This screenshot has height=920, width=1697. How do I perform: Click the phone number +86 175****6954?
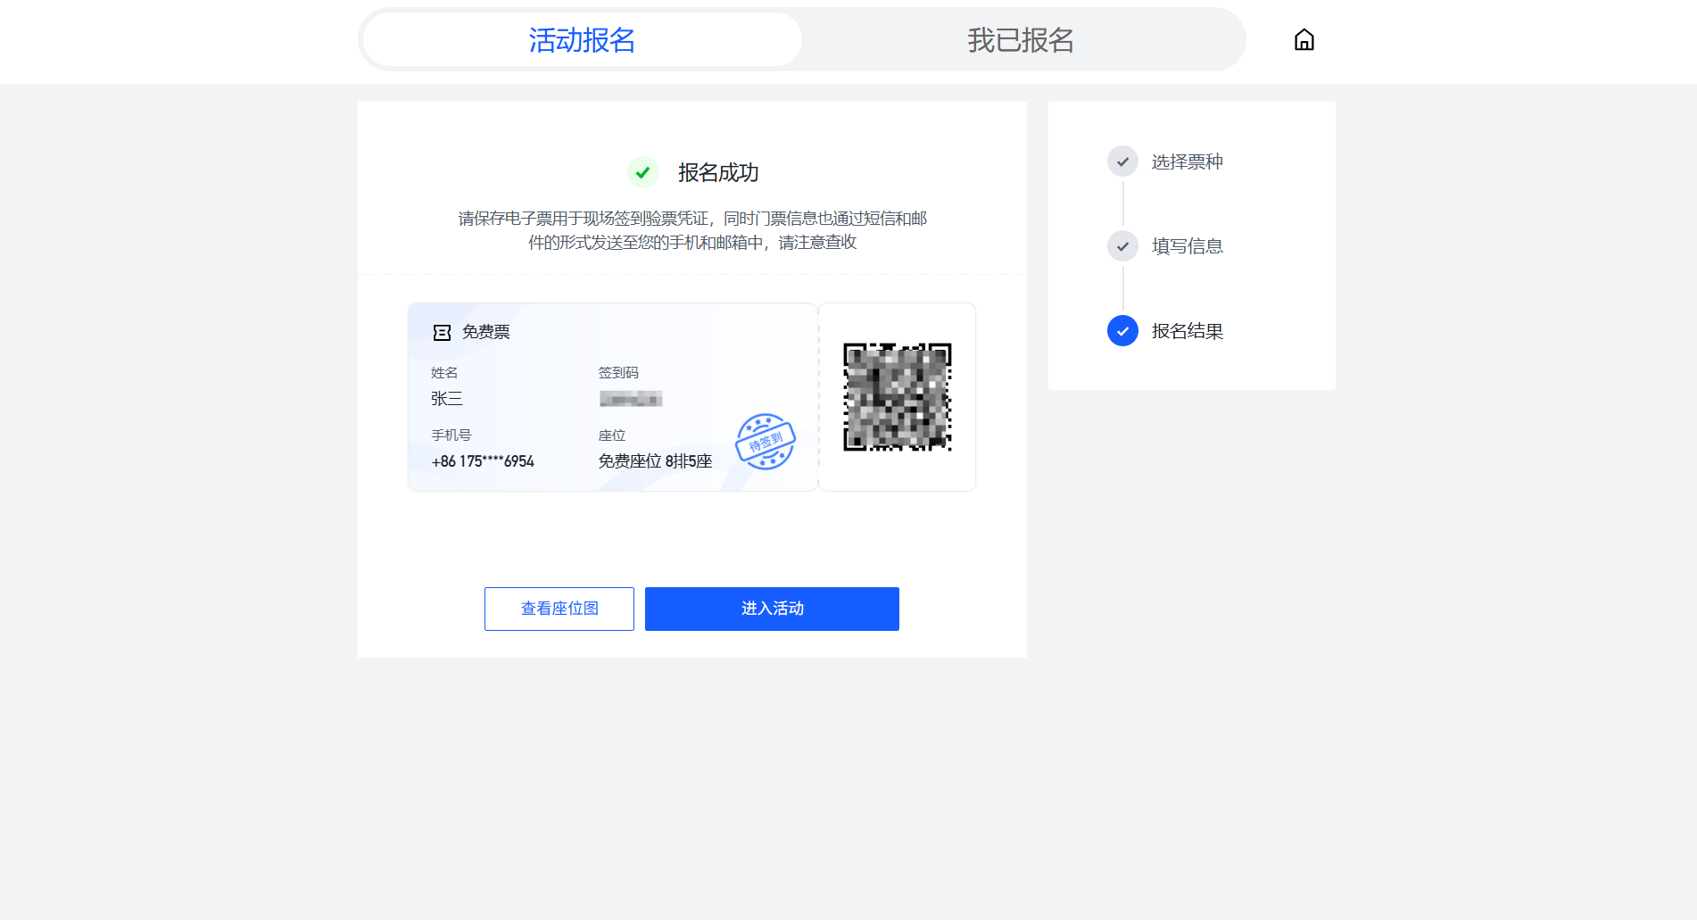pyautogui.click(x=483, y=461)
